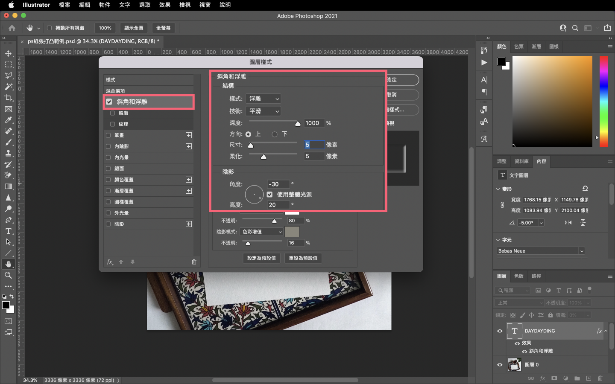Select the Brush tool

8,142
